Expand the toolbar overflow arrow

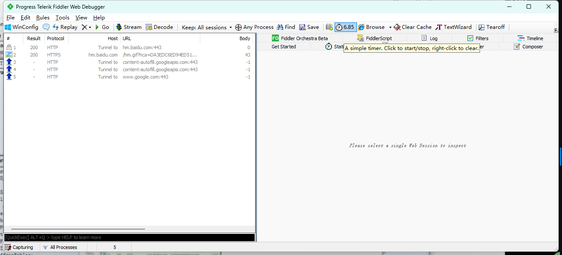point(556,30)
